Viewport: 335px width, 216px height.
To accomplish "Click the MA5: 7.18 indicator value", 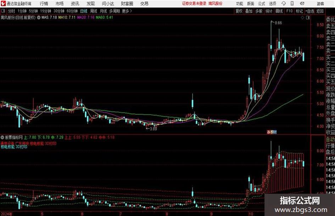I will pos(49,17).
